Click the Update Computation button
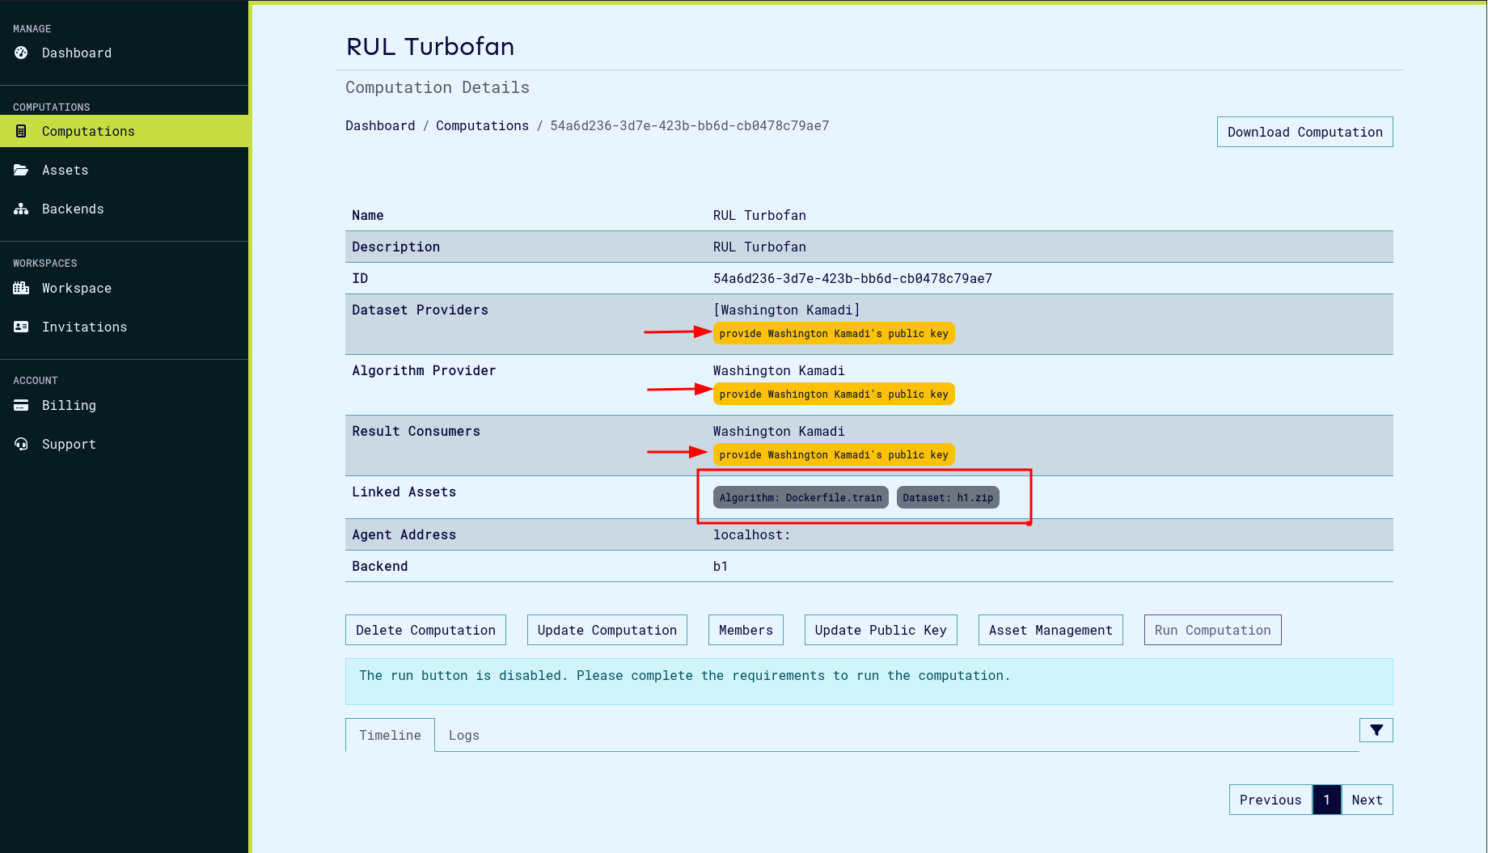1488x853 pixels. (x=607, y=630)
